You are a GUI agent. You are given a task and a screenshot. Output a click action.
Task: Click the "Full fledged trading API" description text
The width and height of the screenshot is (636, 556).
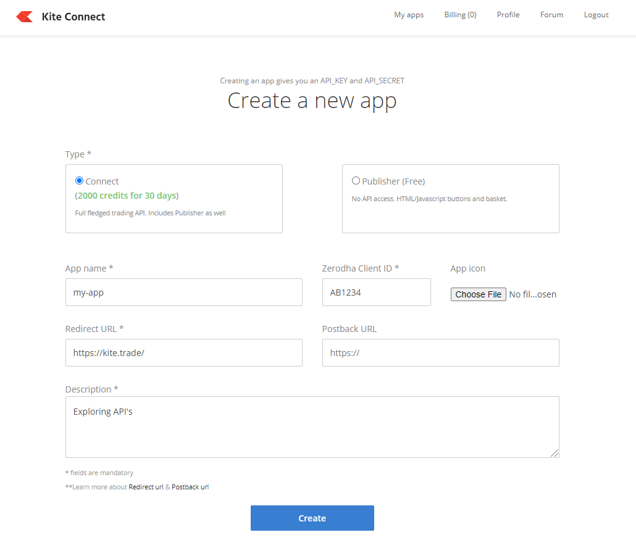click(151, 213)
